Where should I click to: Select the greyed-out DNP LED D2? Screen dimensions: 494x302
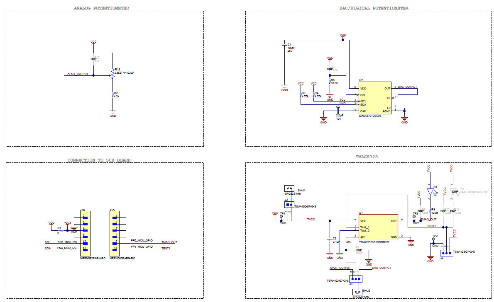(x=453, y=191)
